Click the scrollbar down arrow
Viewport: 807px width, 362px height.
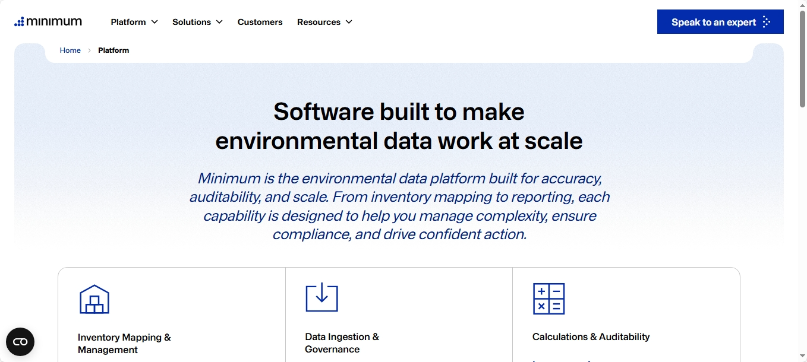coord(802,357)
